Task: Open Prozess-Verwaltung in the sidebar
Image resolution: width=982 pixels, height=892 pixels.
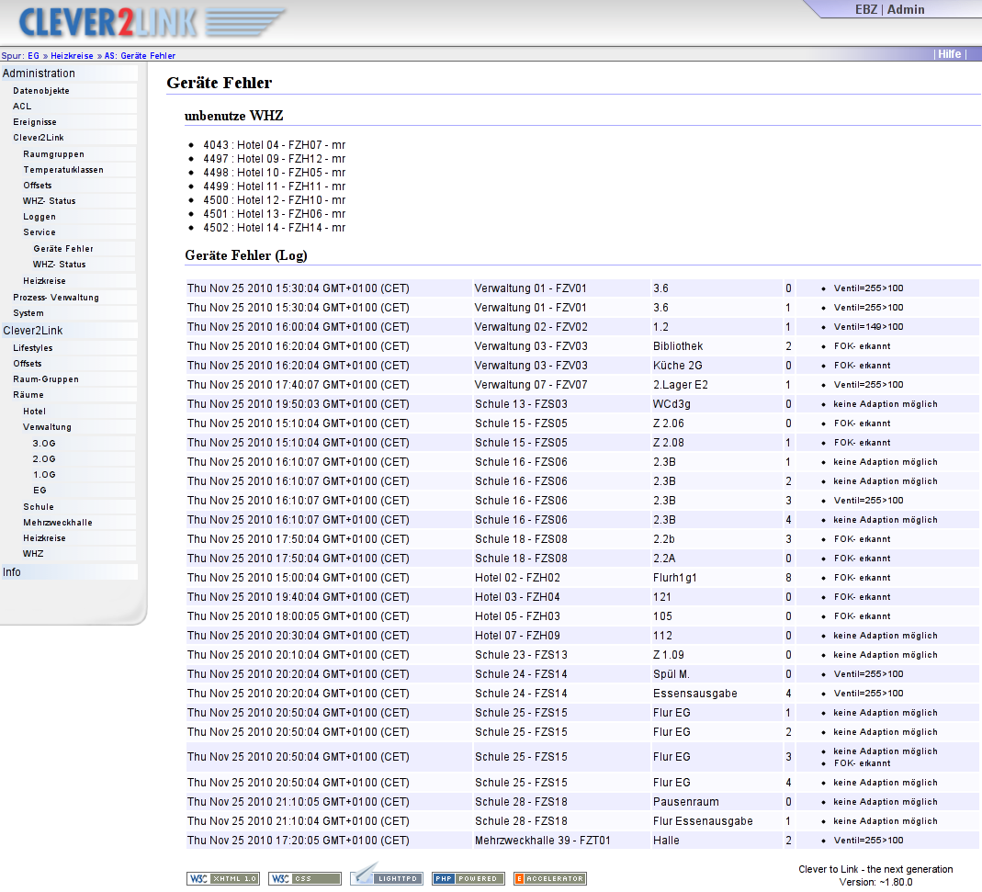Action: (56, 298)
